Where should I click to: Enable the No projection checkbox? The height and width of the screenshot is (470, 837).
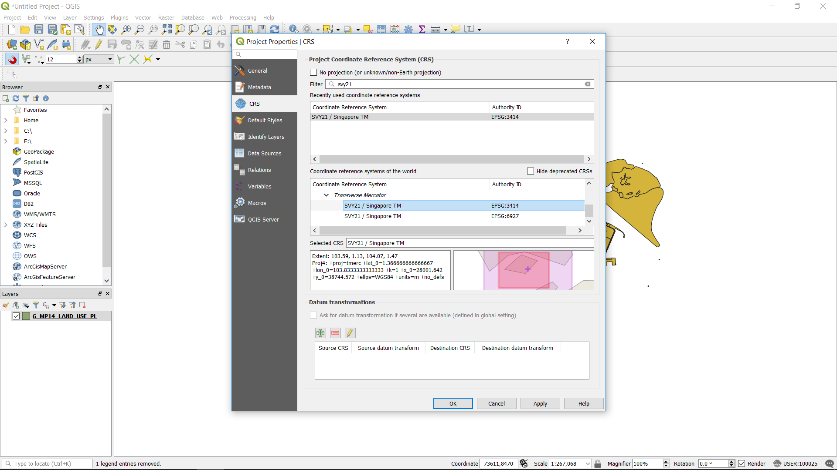click(313, 72)
